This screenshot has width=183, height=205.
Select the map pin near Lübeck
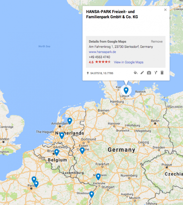(126, 90)
